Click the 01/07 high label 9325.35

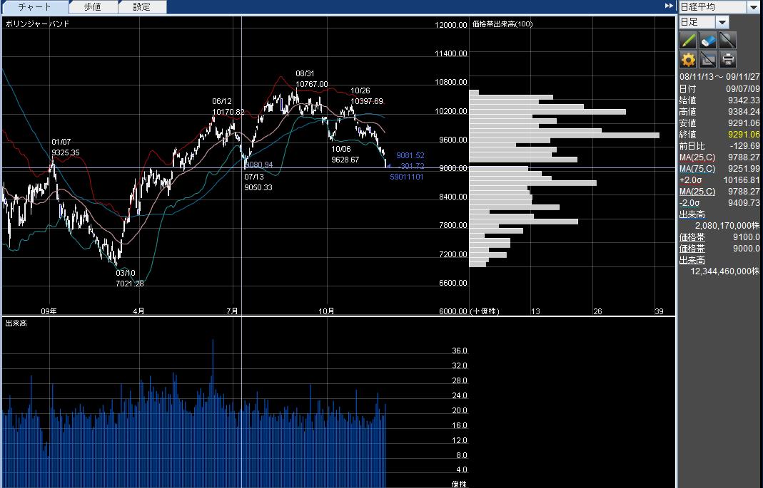tap(66, 152)
